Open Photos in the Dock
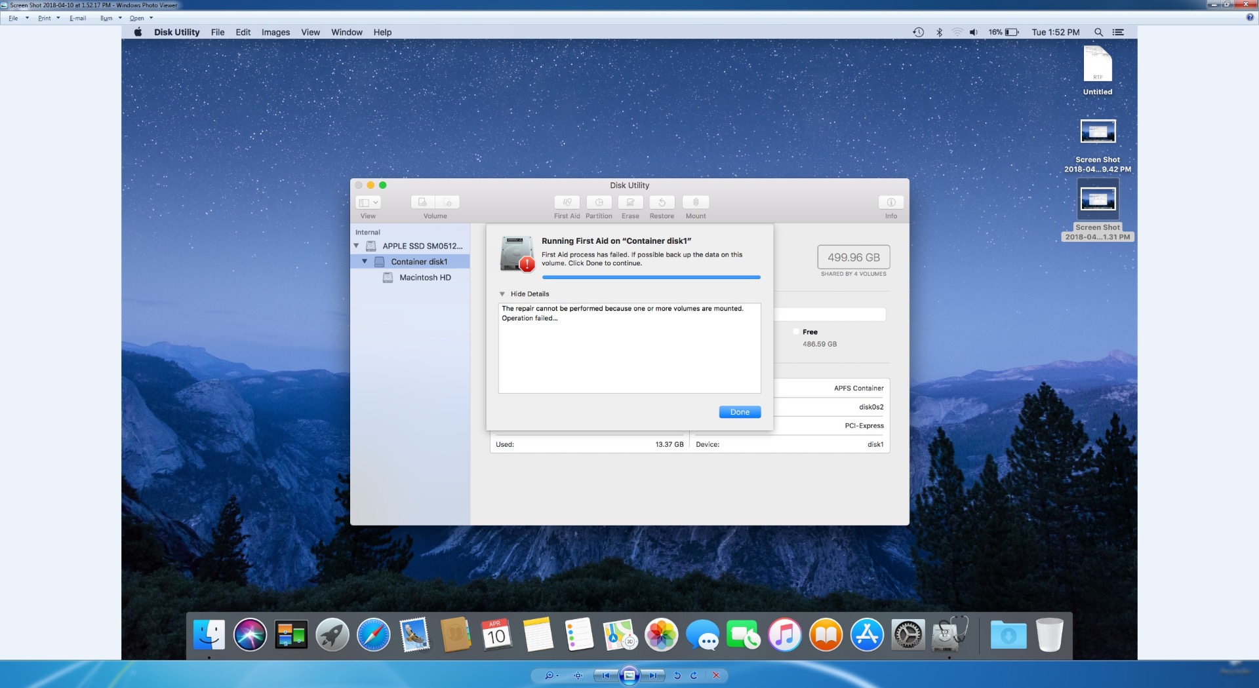Image resolution: width=1259 pixels, height=688 pixels. [x=661, y=635]
